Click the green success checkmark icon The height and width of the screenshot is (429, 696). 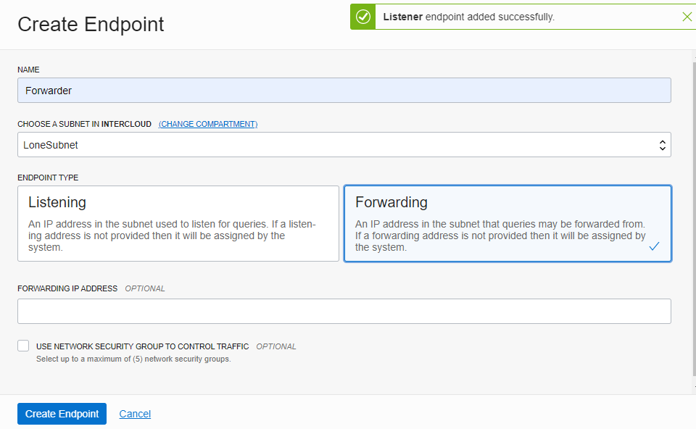[x=363, y=17]
